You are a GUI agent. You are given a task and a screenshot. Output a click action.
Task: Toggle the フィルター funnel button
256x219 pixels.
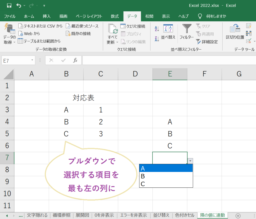(186, 32)
